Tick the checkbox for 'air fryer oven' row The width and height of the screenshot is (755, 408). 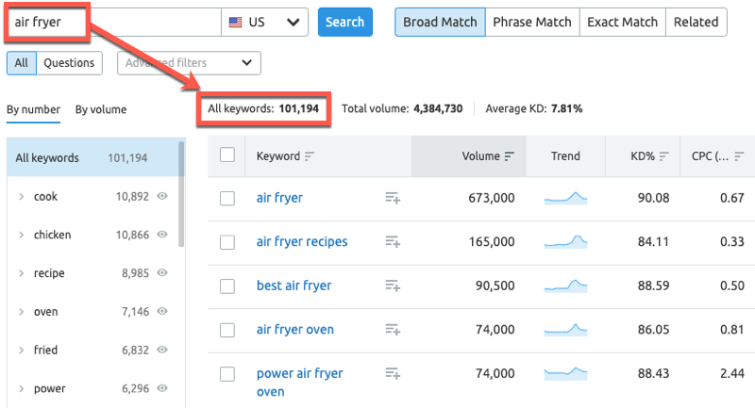pos(227,330)
